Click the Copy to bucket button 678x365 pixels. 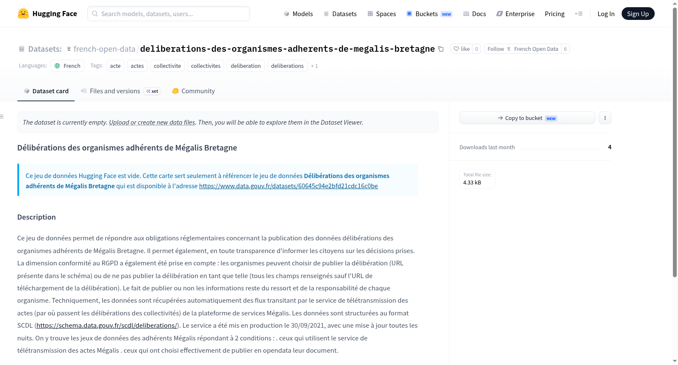(527, 118)
